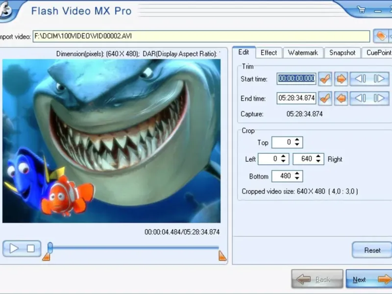Click the browse video file button
The height and width of the screenshot is (294, 392).
pos(381,36)
